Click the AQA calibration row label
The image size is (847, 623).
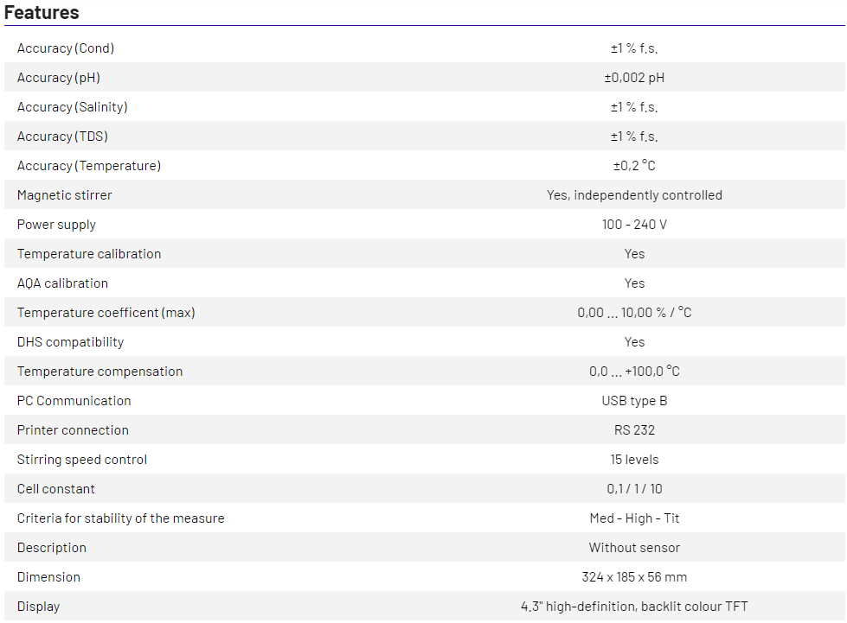click(62, 283)
